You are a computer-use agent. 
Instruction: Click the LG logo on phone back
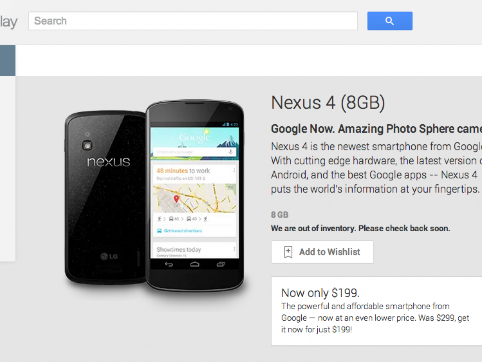[x=109, y=256]
